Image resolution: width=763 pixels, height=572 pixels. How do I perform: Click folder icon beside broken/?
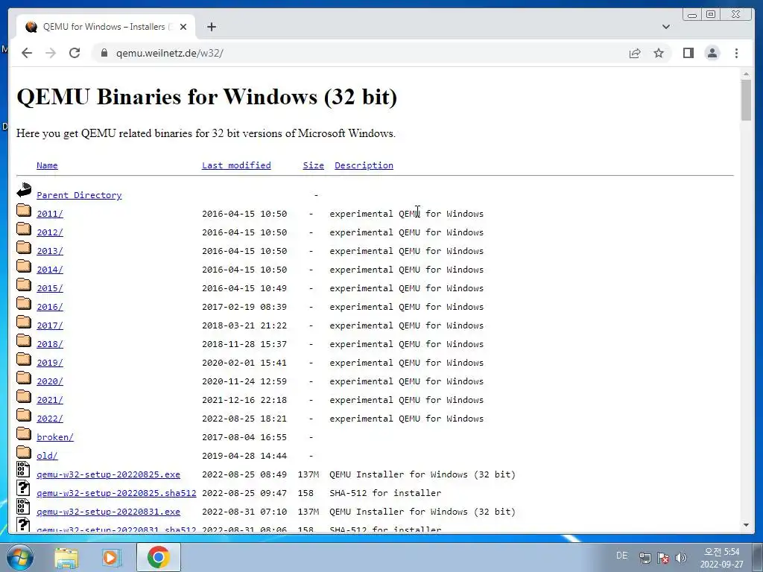(x=24, y=433)
